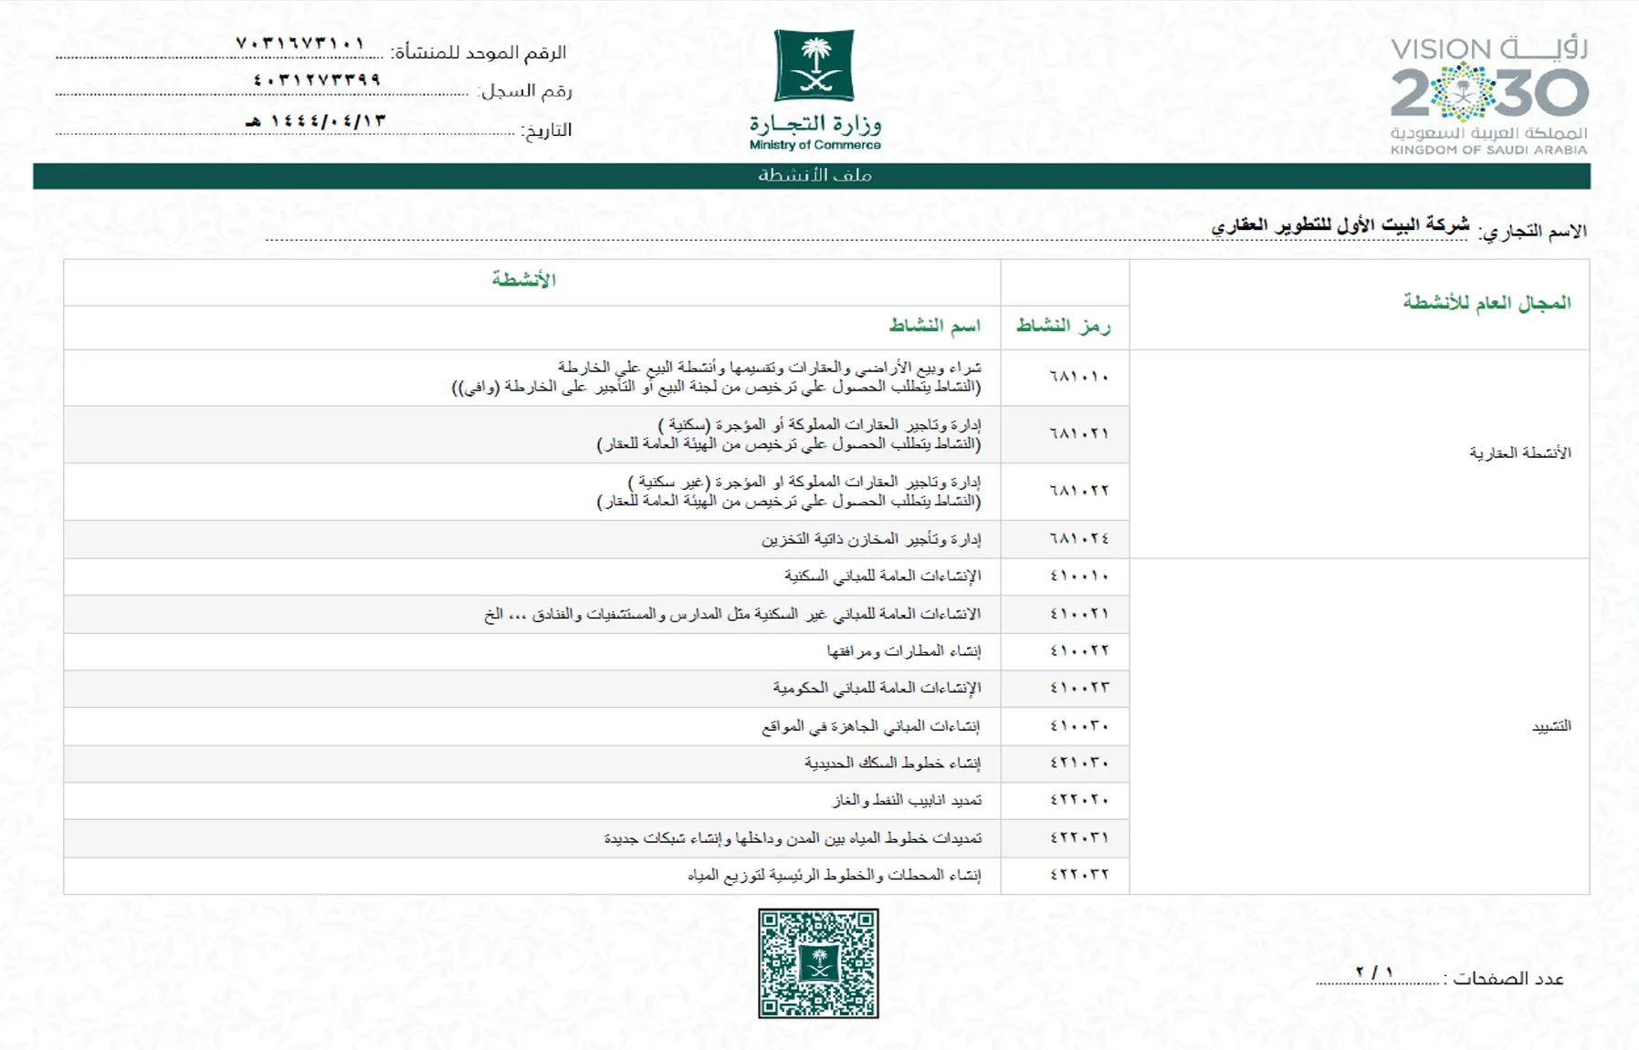Click the Kingdom of Saudi Arabia text
This screenshot has height=1050, width=1639.
[1489, 151]
